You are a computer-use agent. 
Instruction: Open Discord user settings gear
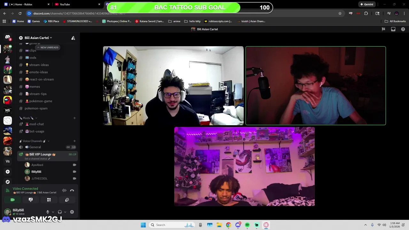pos(72,212)
